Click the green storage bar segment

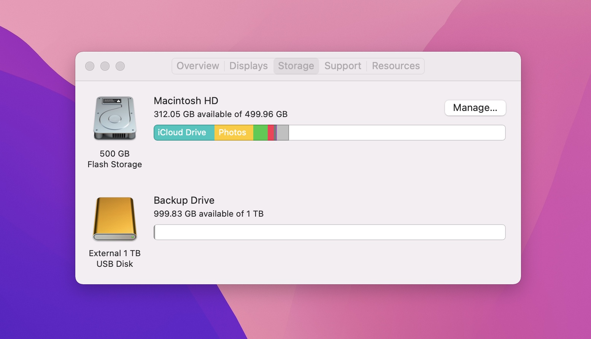click(x=261, y=133)
